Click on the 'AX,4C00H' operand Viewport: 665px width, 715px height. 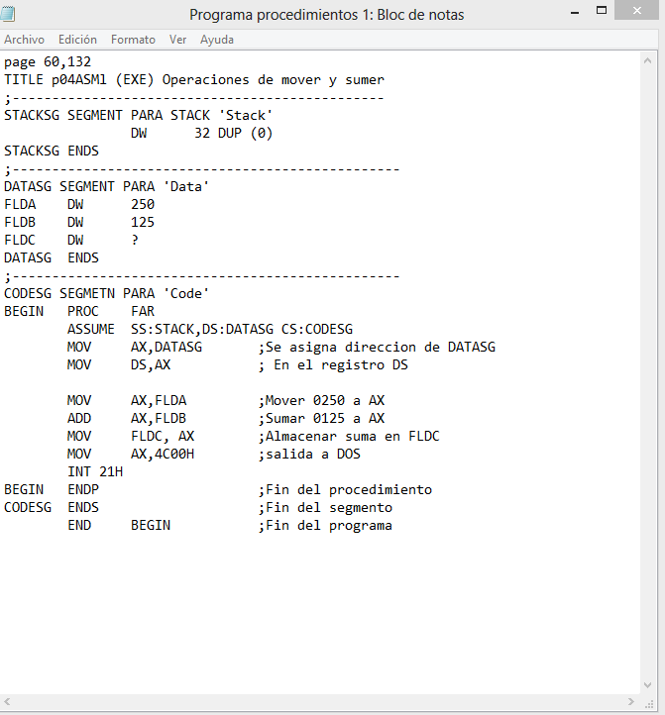pyautogui.click(x=162, y=454)
